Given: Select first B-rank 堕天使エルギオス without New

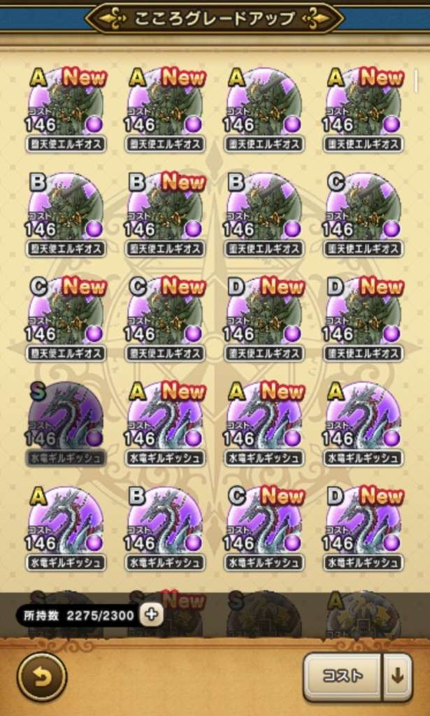Looking at the screenshot, I should (66, 215).
